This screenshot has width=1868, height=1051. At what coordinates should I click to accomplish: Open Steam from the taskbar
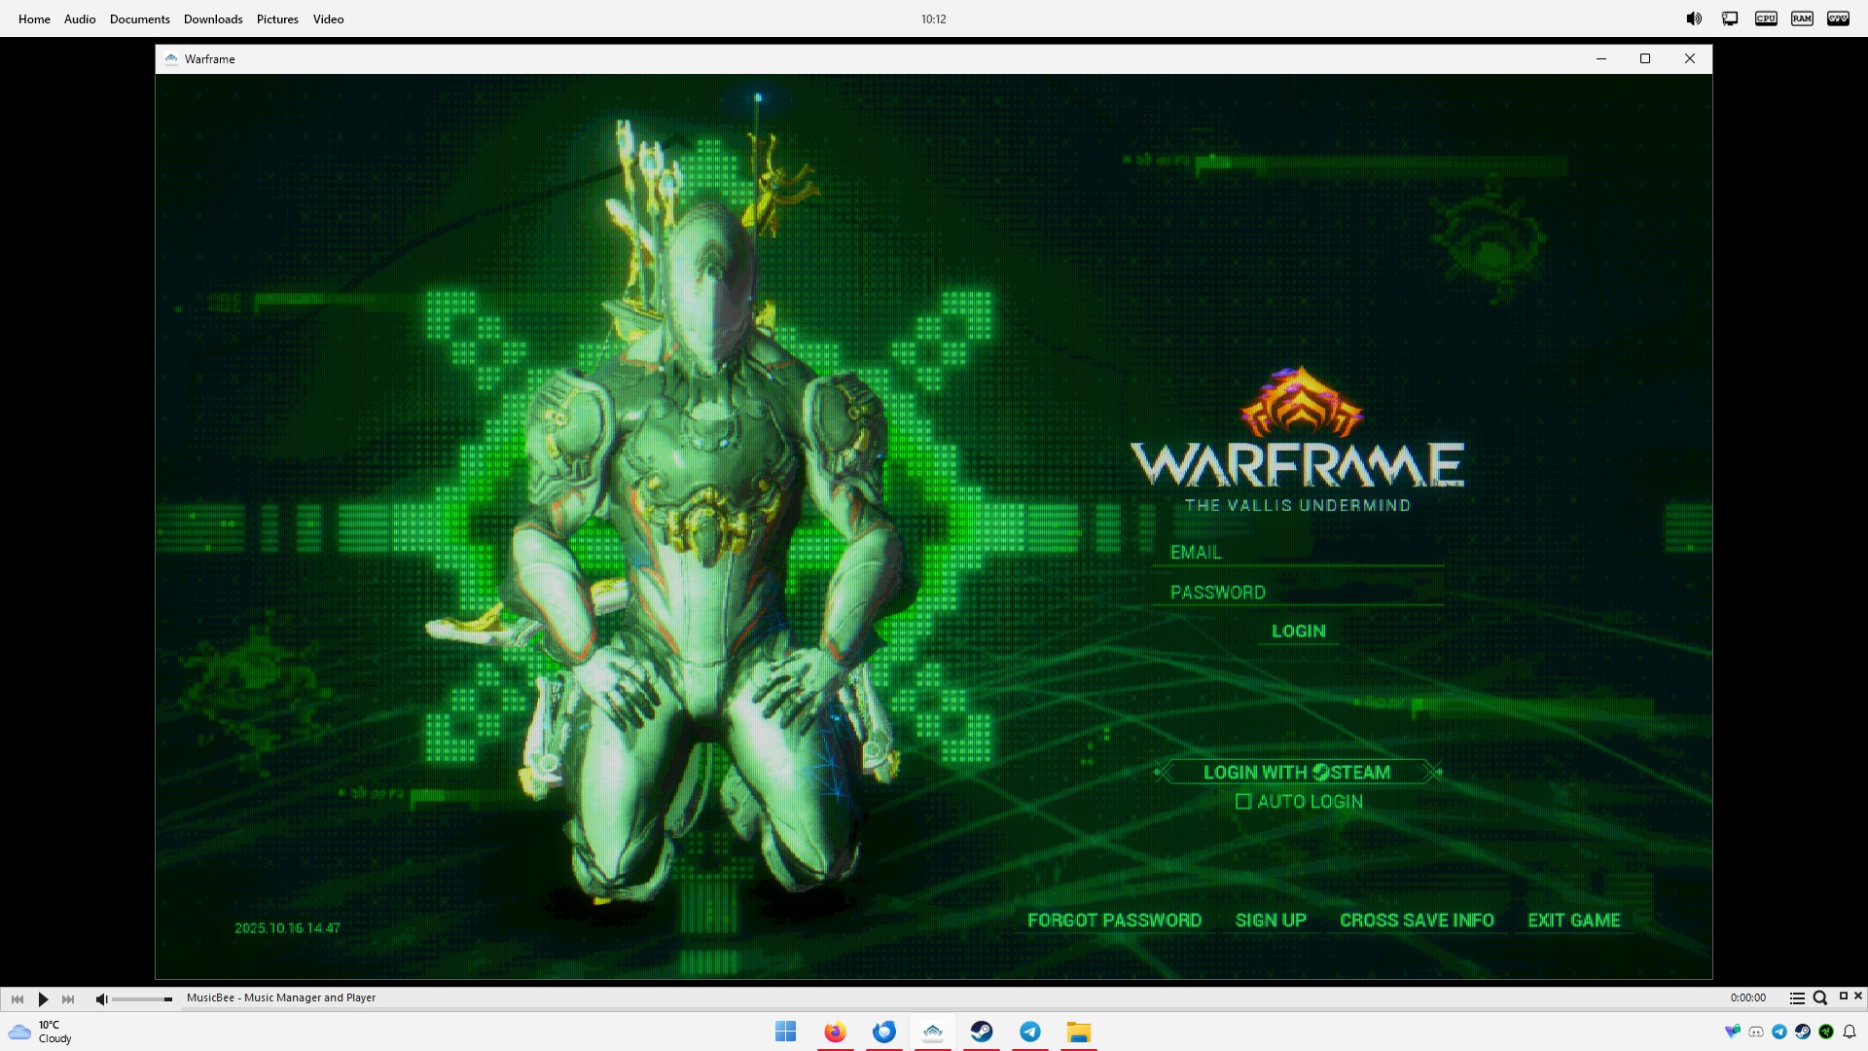tap(982, 1032)
